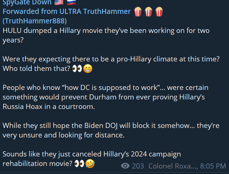Click the 203 view count
229x174 pixels.
click(138, 166)
